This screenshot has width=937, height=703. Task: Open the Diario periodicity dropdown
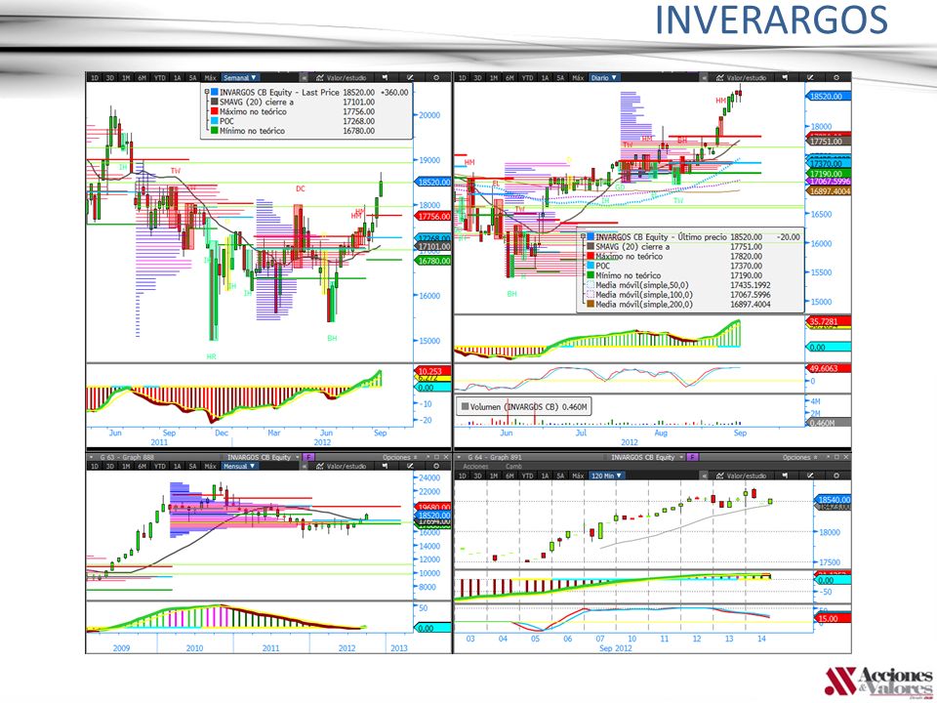click(603, 78)
